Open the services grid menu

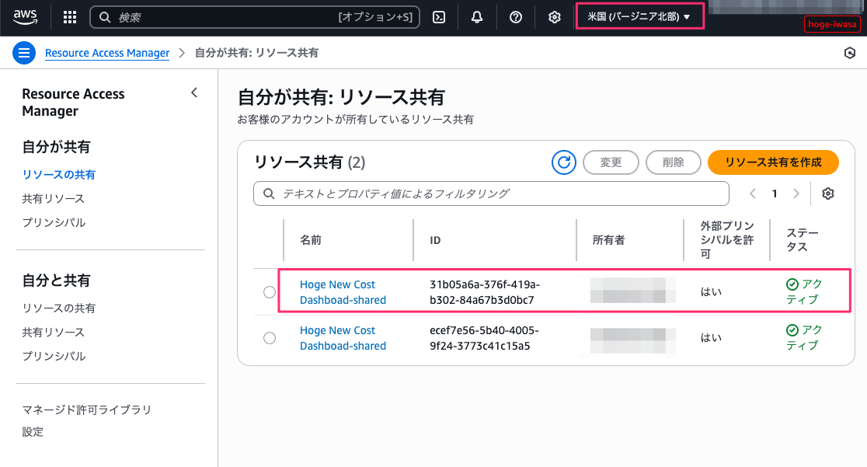tap(70, 17)
